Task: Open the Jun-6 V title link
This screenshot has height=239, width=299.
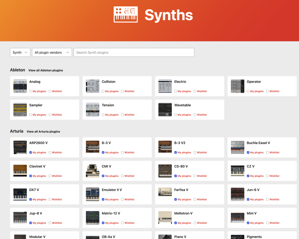Action: [253, 190]
